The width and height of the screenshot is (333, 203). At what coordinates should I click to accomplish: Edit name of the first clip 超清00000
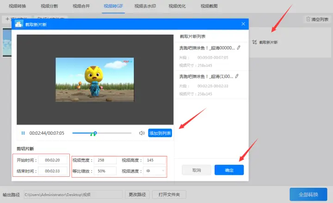pyautogui.click(x=239, y=48)
